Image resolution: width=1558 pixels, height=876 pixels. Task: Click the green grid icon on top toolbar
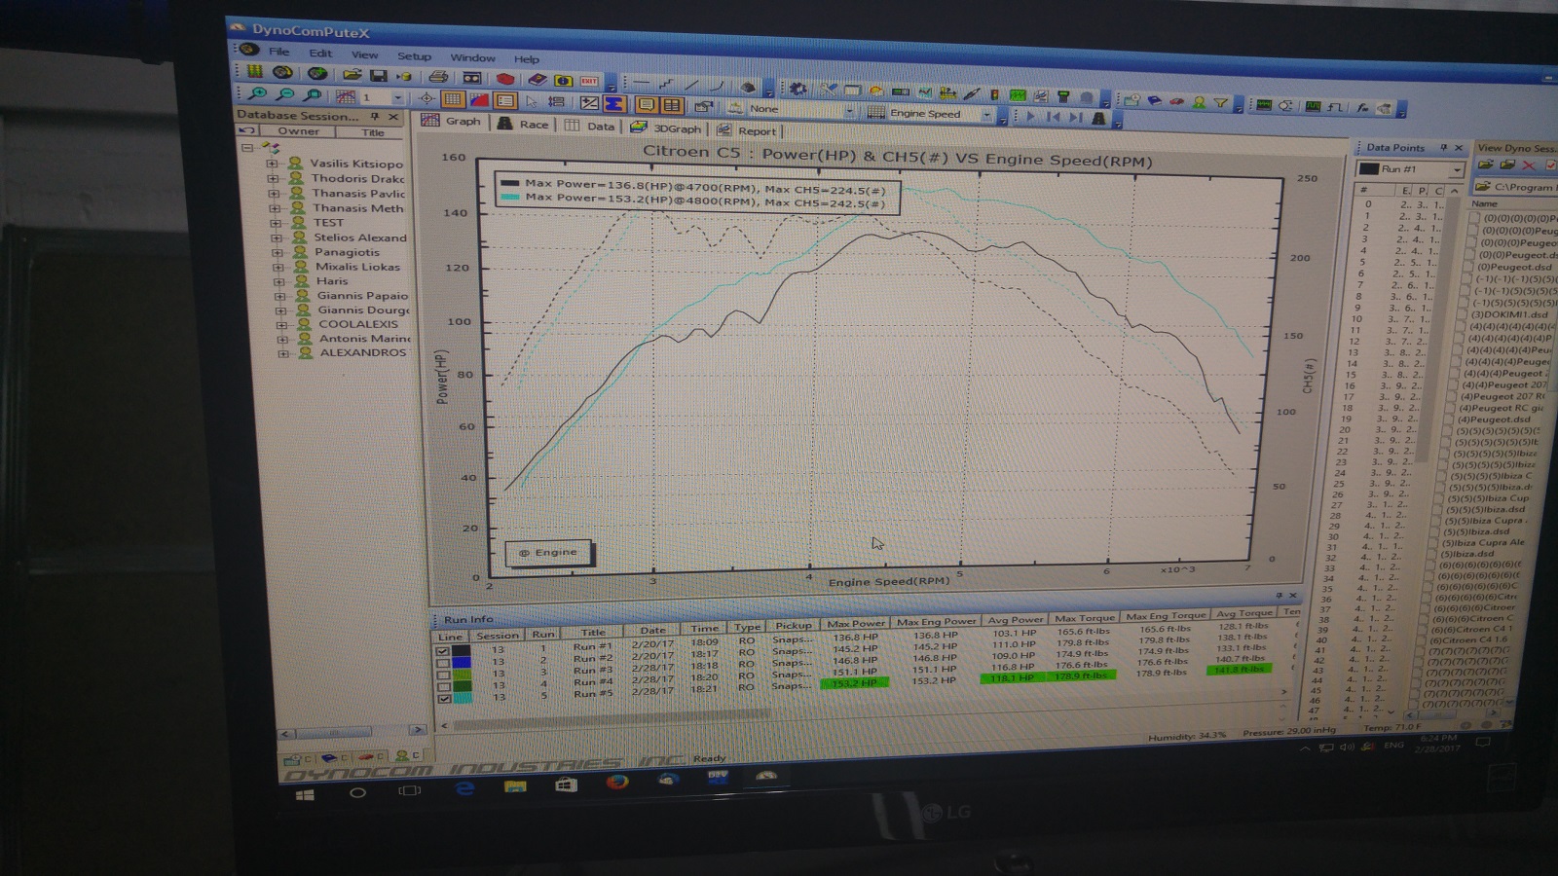(x=254, y=71)
